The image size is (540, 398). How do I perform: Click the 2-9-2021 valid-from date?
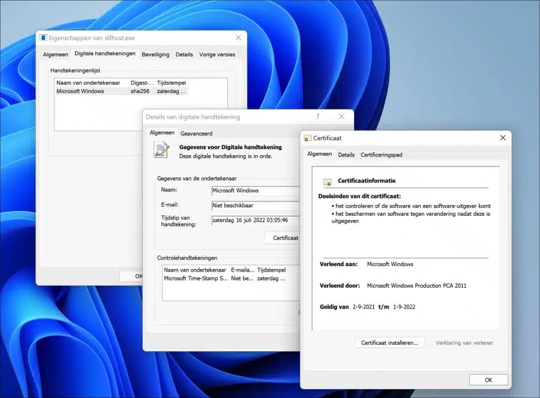pos(364,307)
